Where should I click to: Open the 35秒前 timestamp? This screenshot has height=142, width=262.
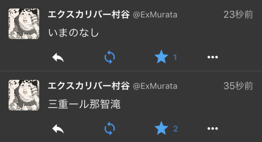[238, 86]
